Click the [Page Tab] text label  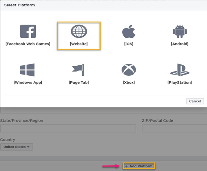coord(79,82)
